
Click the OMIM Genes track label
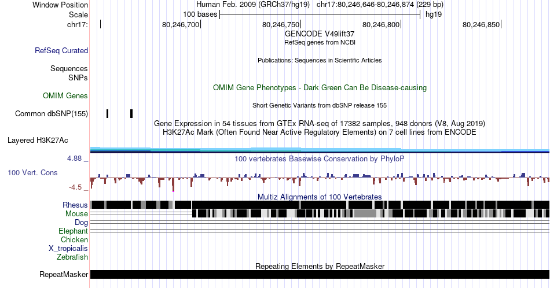(65, 95)
